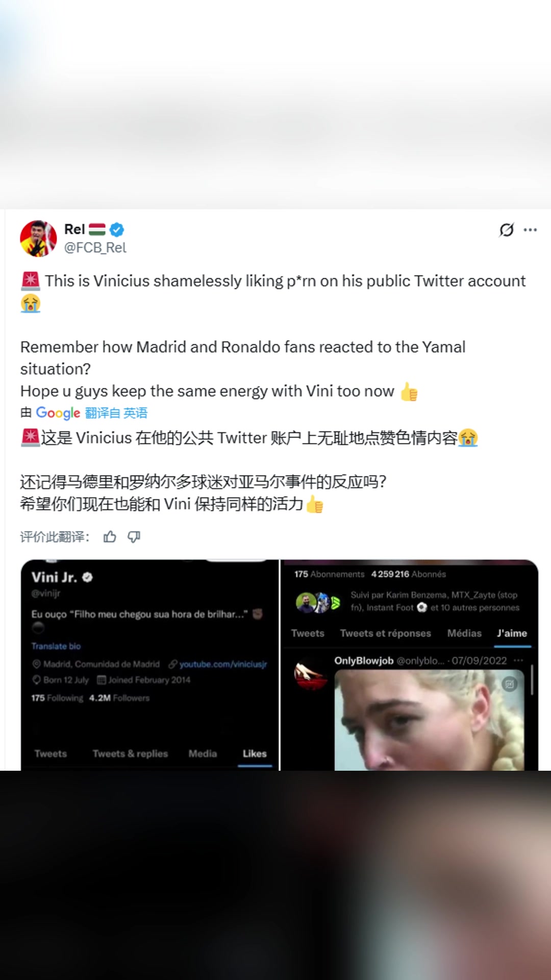Select the J'aime tab in right screenshot
Image resolution: width=551 pixels, height=980 pixels.
512,633
